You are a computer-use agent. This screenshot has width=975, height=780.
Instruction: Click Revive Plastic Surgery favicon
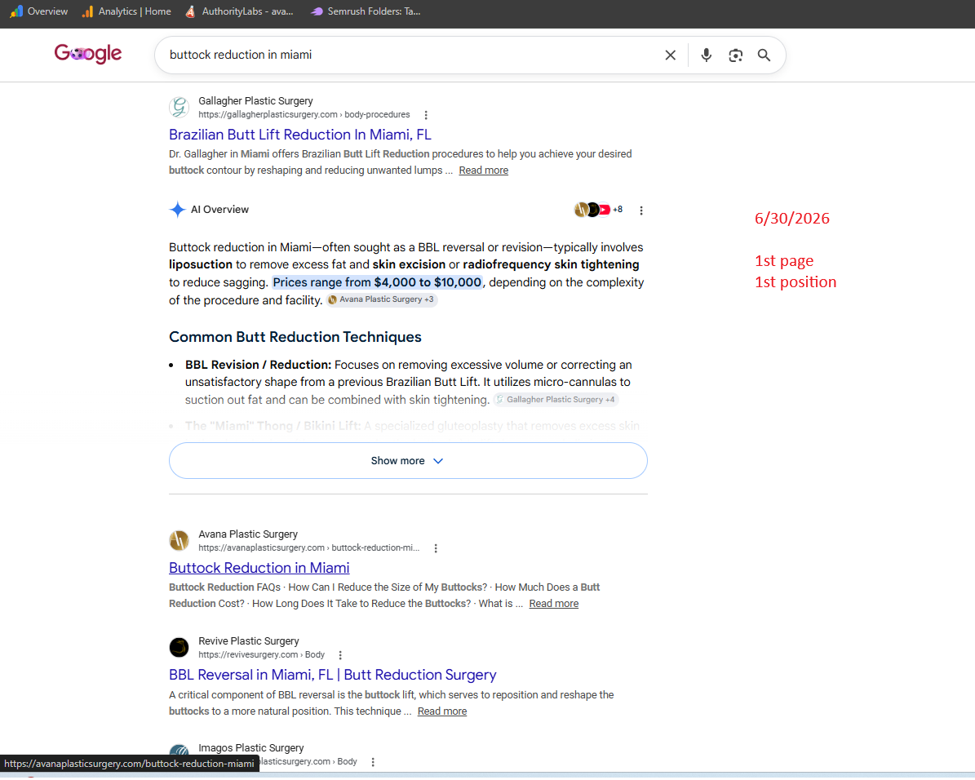point(179,648)
